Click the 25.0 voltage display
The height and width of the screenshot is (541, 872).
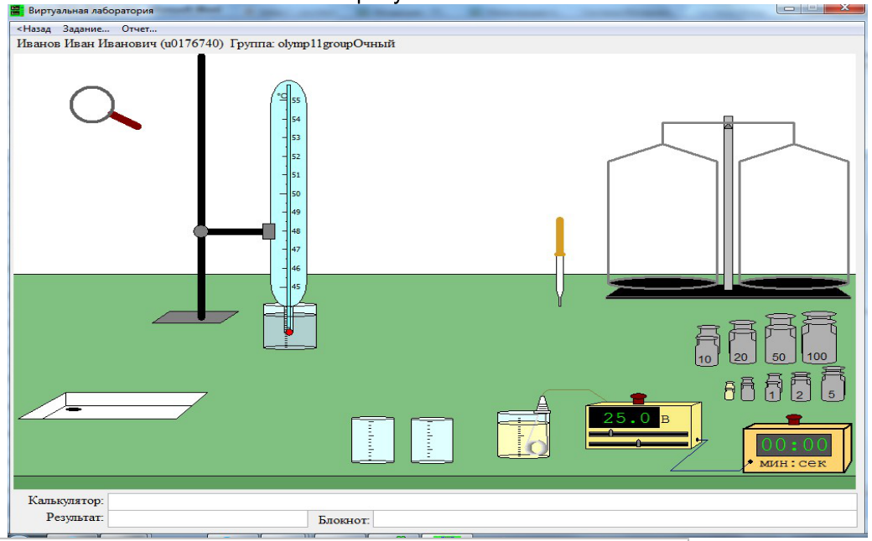click(x=624, y=418)
